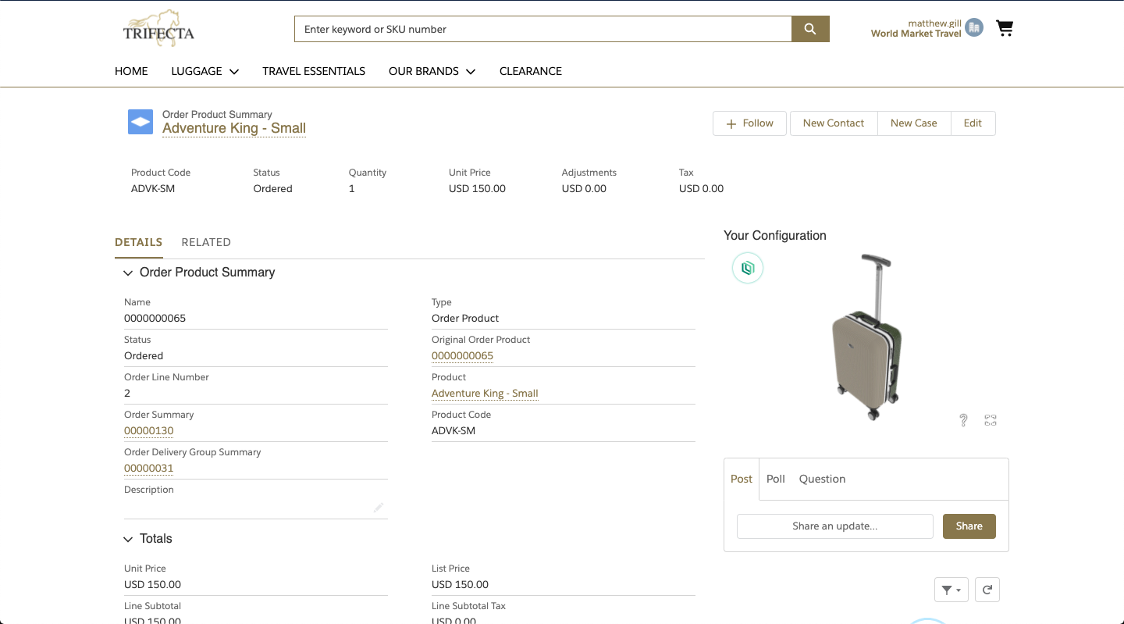Screen dimensions: 1124x624
Task: Select the Poll tab
Action: (775, 479)
